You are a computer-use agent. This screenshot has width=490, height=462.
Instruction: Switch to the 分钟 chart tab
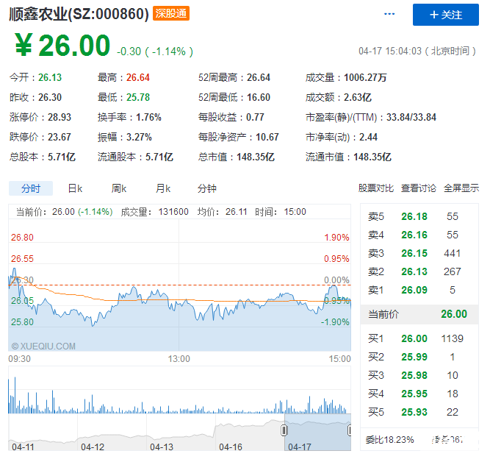pyautogui.click(x=207, y=188)
